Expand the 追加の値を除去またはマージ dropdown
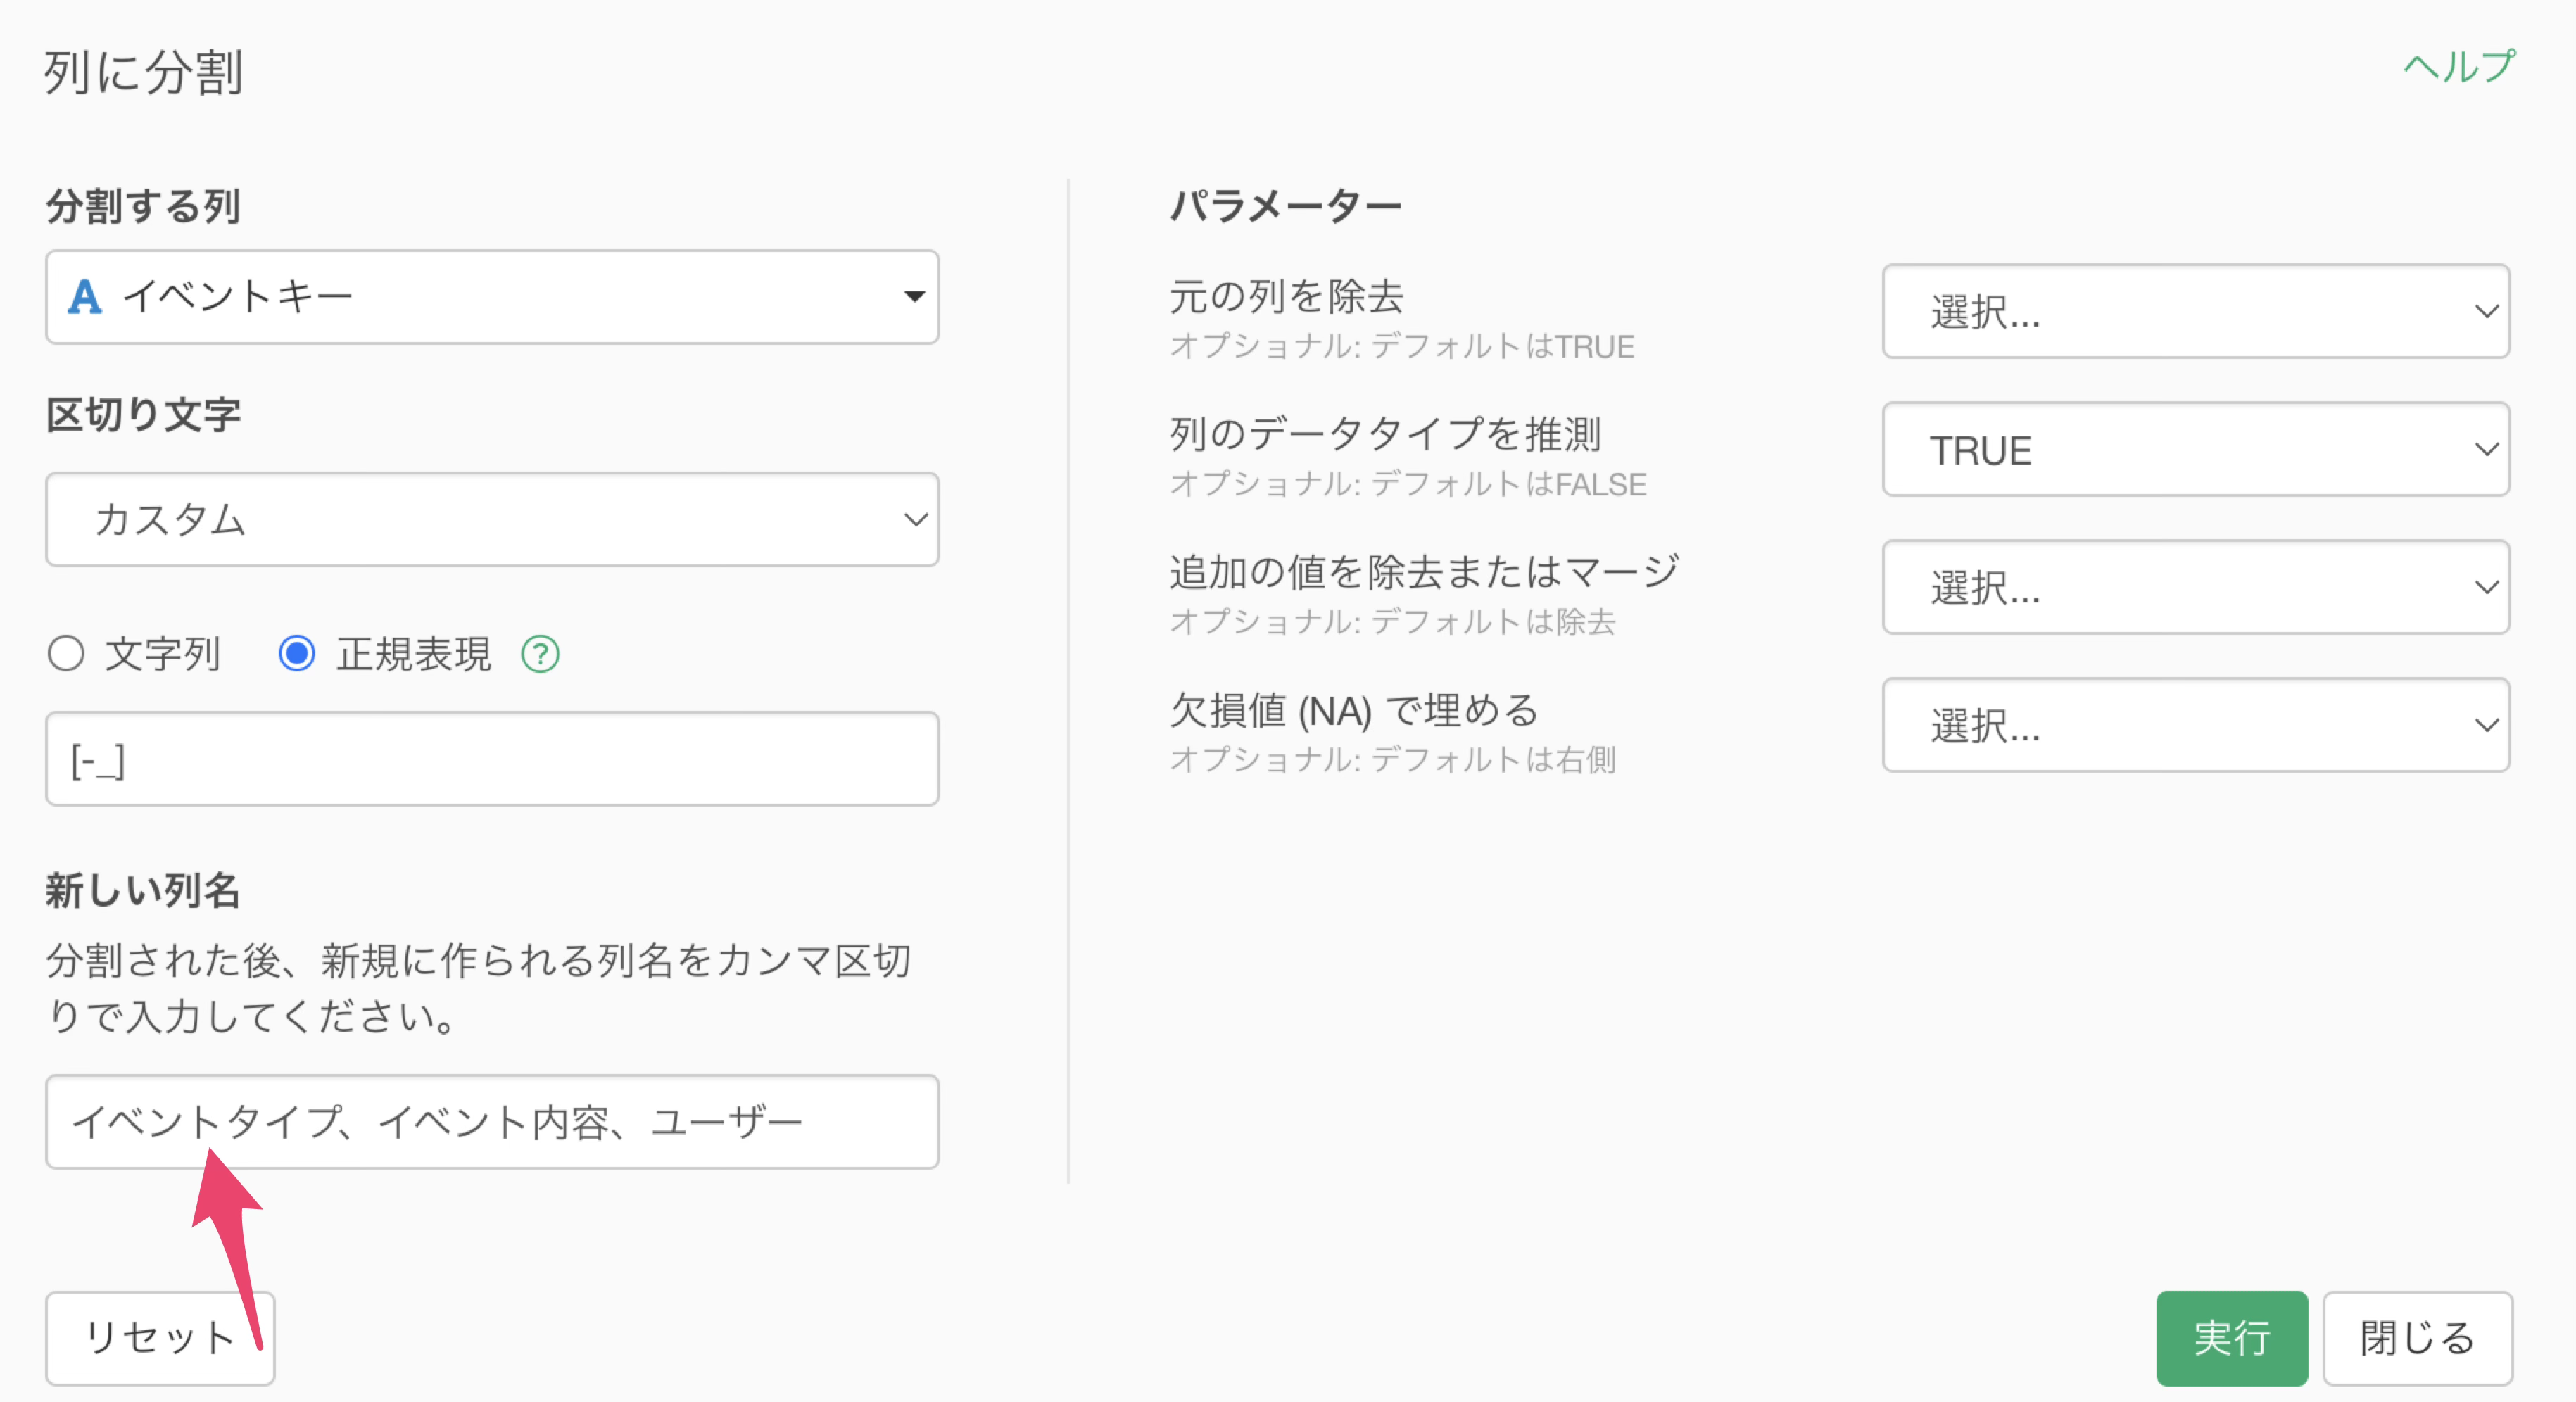 (2195, 587)
